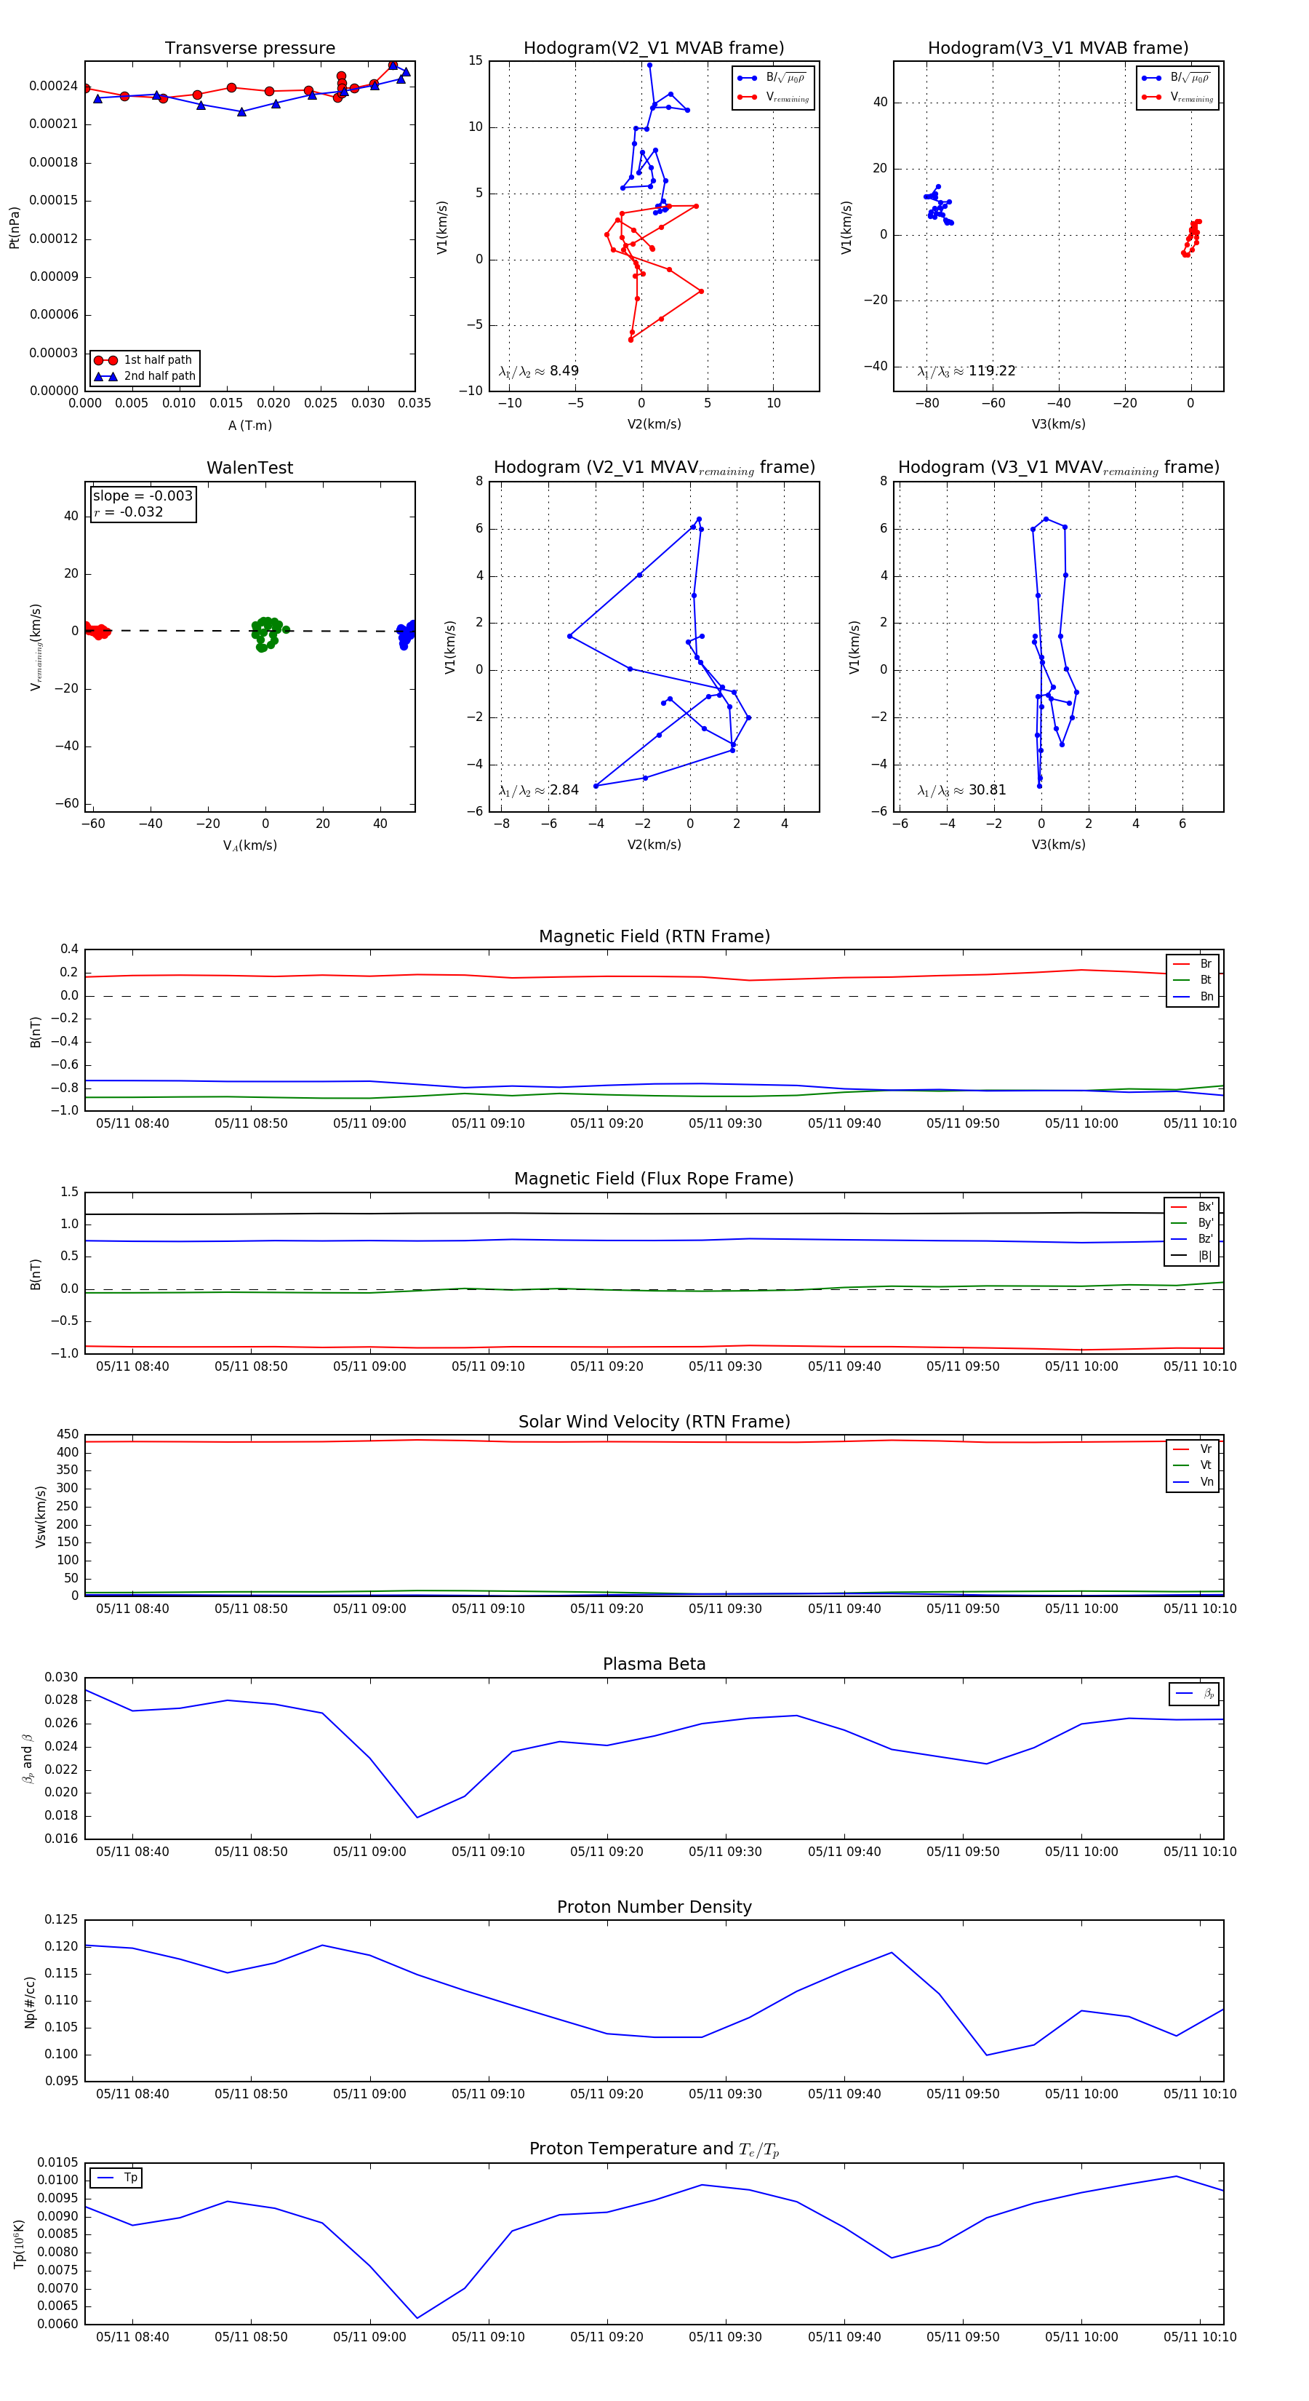Image resolution: width=1309 pixels, height=2401 pixels.
Task: Click the Proton Temperature minimum dip point
Action: [x=417, y=2318]
